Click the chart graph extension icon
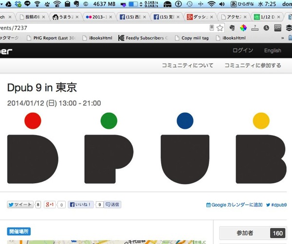 (x=278, y=28)
